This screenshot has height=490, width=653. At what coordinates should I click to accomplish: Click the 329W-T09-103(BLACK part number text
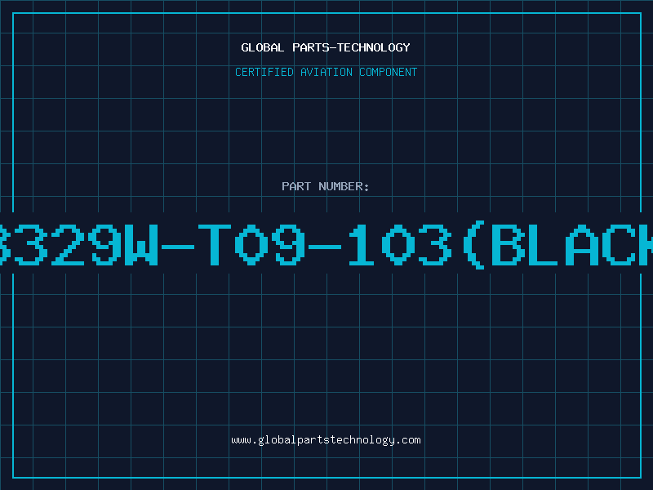[326, 244]
